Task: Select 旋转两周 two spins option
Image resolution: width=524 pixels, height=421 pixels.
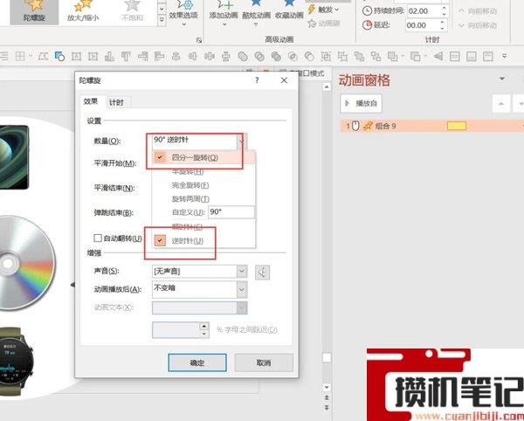Action: [203, 199]
